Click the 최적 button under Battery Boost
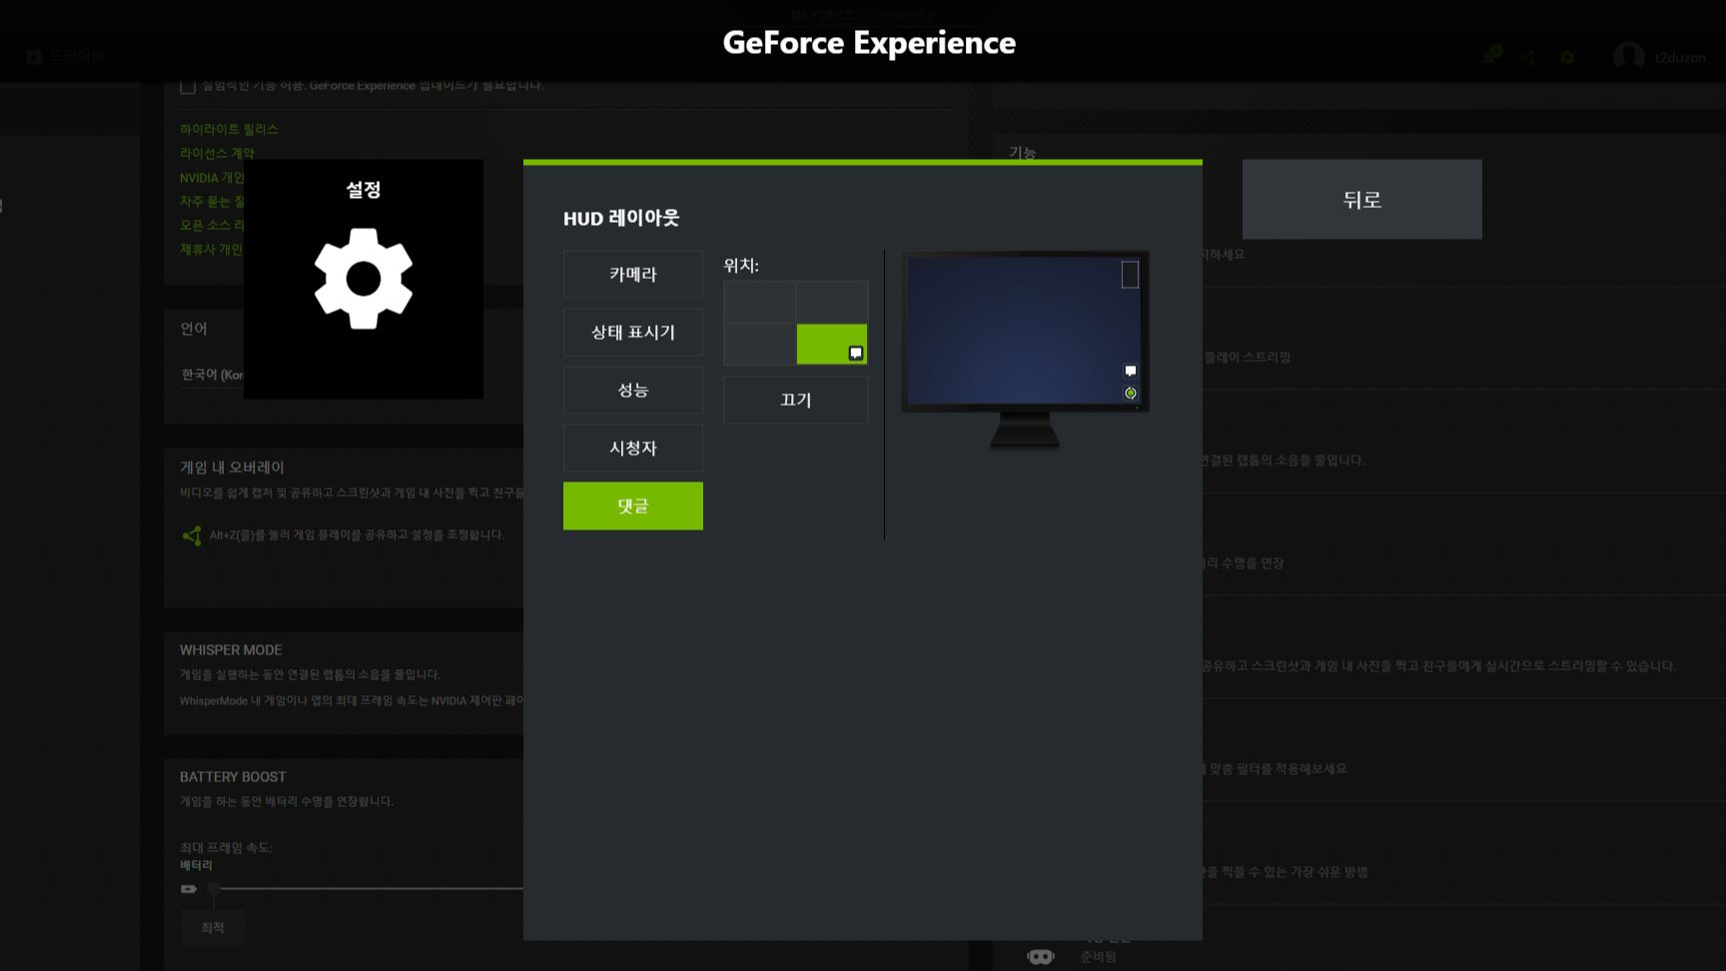Screen dimensions: 1726x971 tap(213, 927)
